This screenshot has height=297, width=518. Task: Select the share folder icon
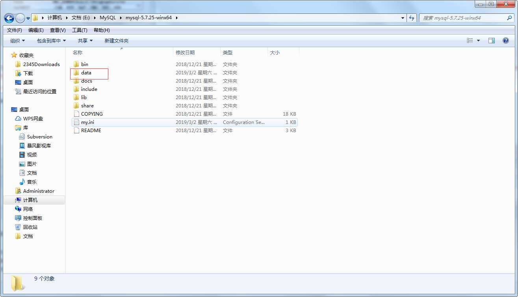pos(76,105)
